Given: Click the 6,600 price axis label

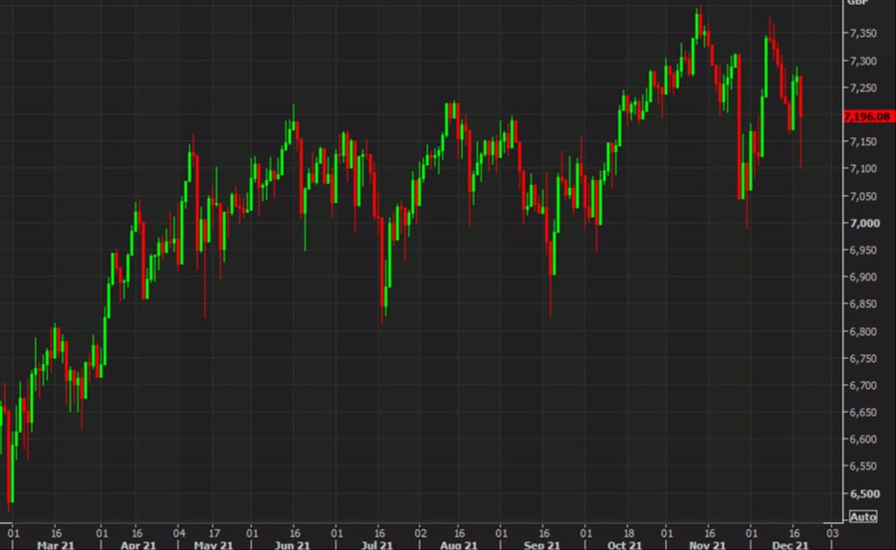Looking at the screenshot, I should click(863, 440).
